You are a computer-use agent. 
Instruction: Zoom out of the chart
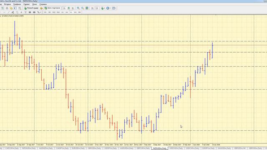(x=83, y=8)
